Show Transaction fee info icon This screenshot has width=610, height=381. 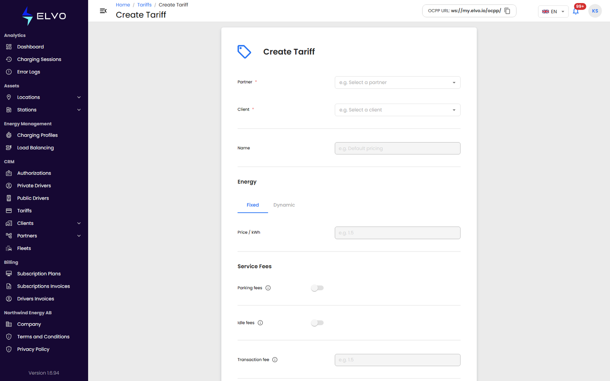coord(275,360)
